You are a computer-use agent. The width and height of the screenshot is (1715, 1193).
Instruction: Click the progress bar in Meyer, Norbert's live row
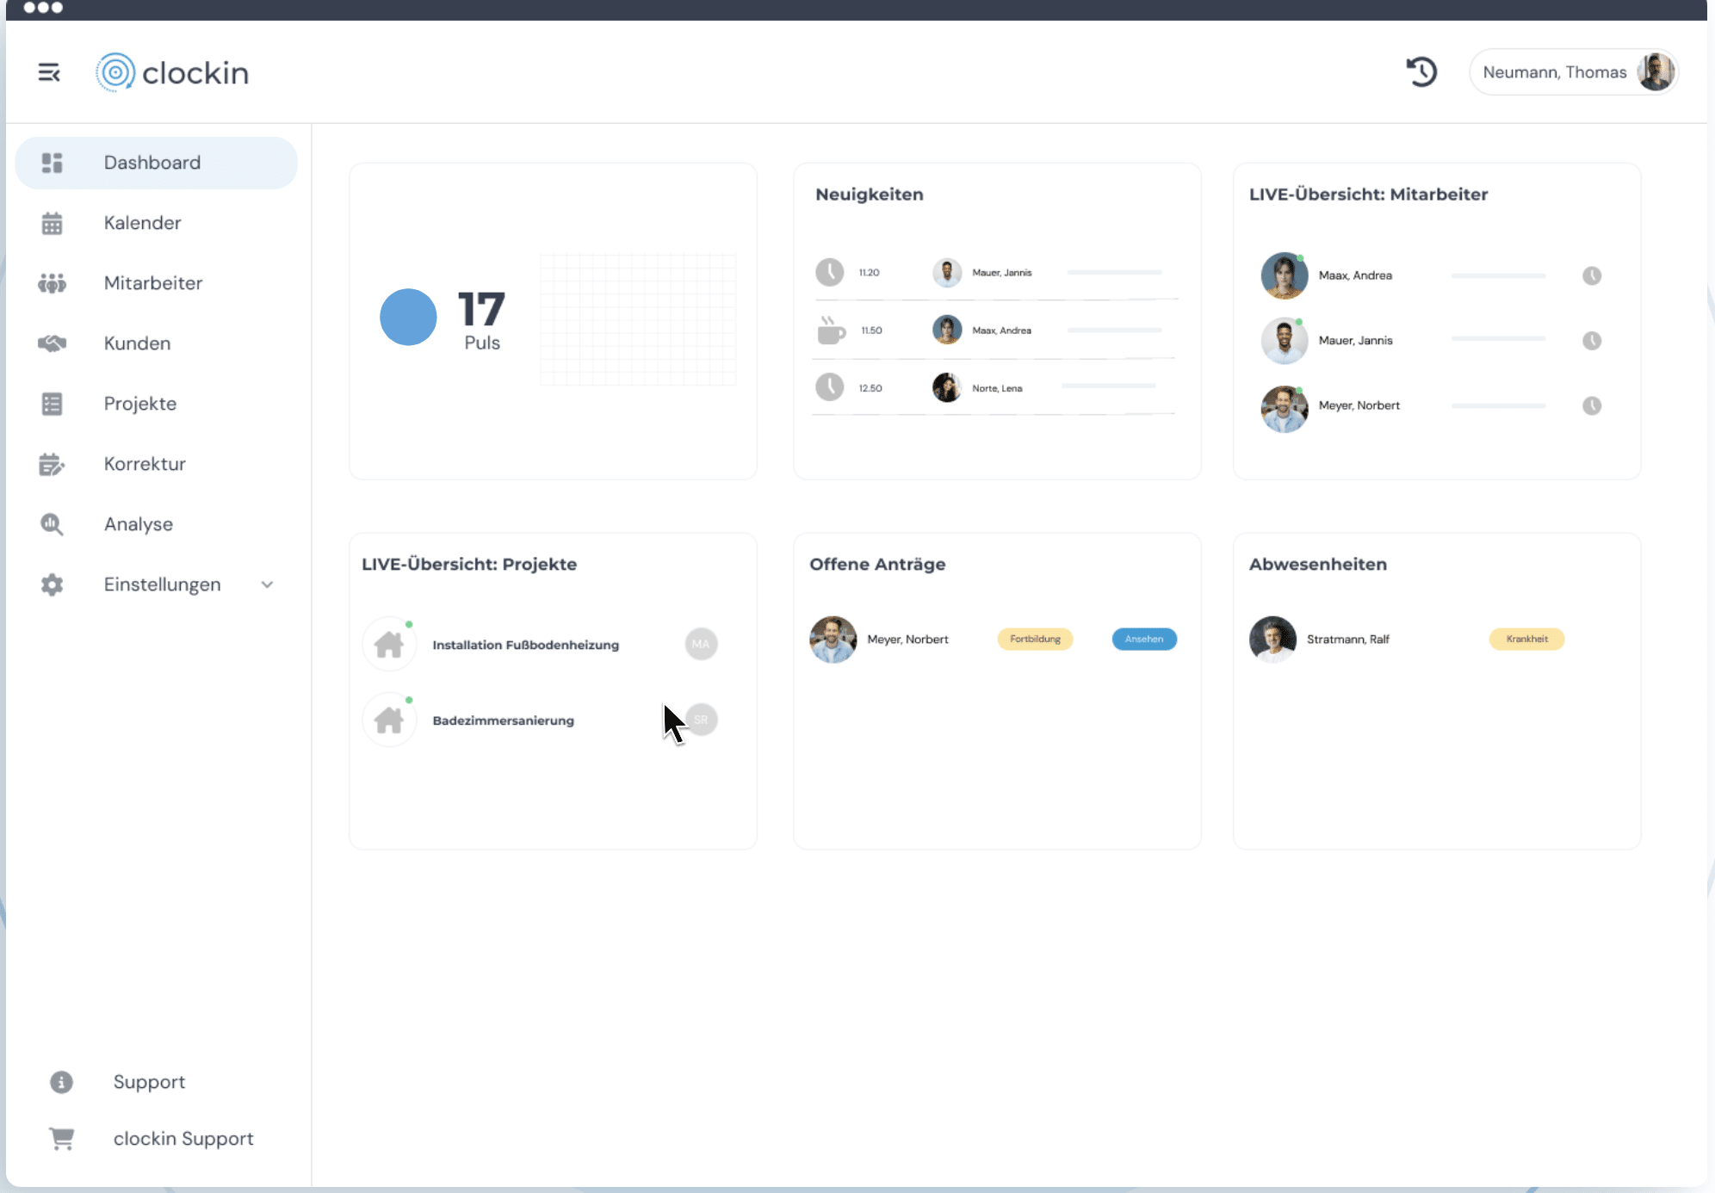(1498, 405)
